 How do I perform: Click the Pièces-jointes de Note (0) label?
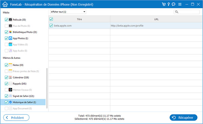tap(26, 71)
